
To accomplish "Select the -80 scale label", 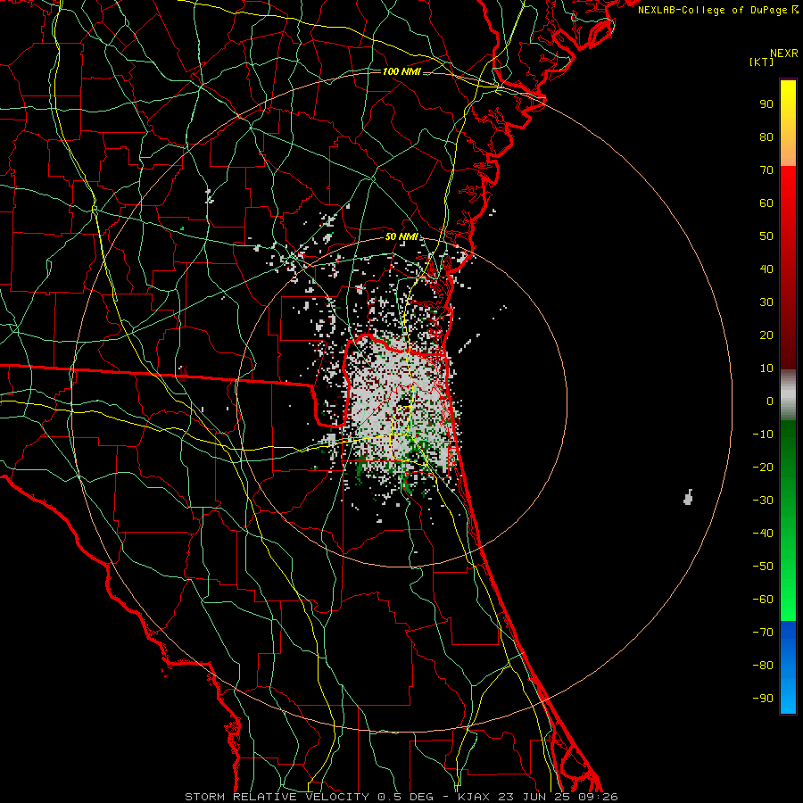I will pyautogui.click(x=763, y=666).
